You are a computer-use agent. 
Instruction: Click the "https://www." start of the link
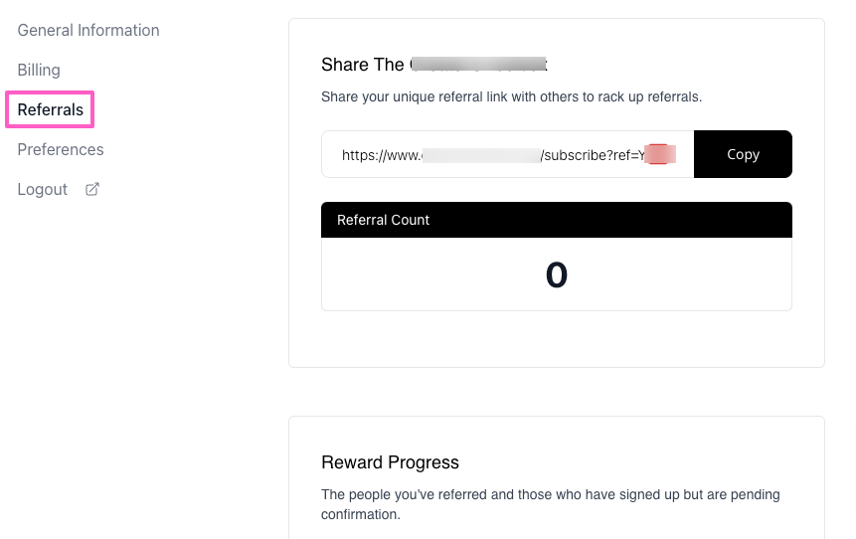pyautogui.click(x=381, y=155)
